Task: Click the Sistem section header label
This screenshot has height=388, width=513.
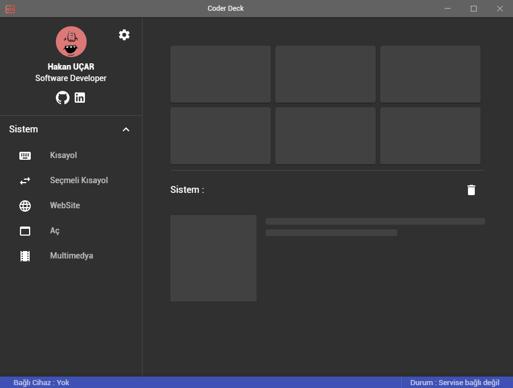Action: (23, 130)
